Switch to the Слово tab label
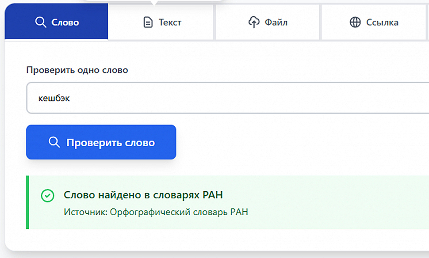Image resolution: width=429 pixels, height=258 pixels. (x=65, y=22)
